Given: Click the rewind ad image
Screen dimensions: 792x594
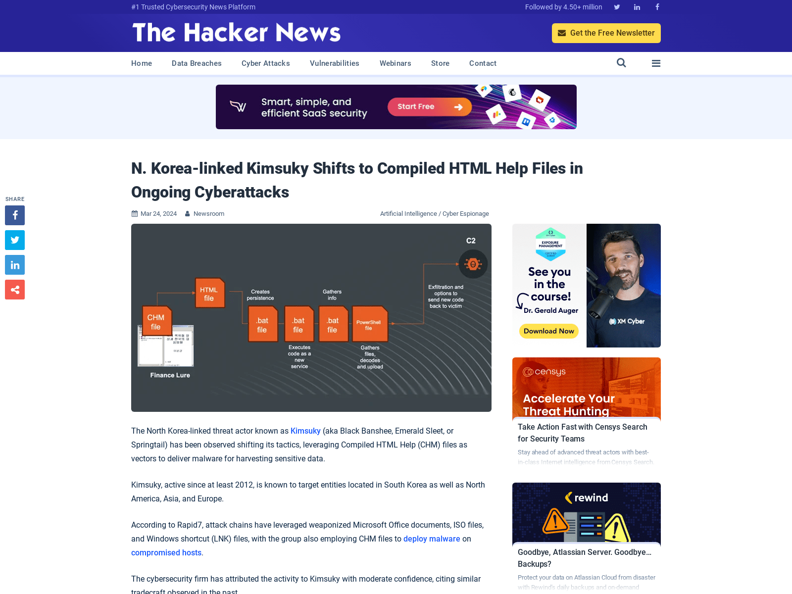Looking at the screenshot, I should click(x=587, y=513).
